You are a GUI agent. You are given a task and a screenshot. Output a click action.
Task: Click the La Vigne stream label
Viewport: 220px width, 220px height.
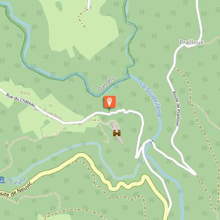click(x=17, y=181)
